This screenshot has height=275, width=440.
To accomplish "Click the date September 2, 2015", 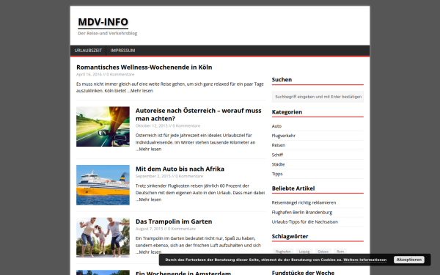I will 153,176.
